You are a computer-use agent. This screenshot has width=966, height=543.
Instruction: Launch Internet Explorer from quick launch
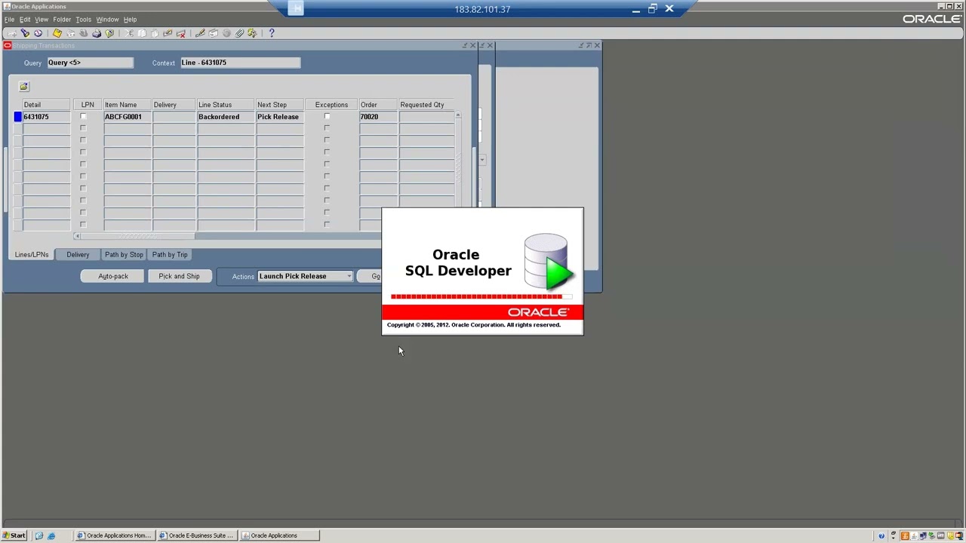coord(51,535)
